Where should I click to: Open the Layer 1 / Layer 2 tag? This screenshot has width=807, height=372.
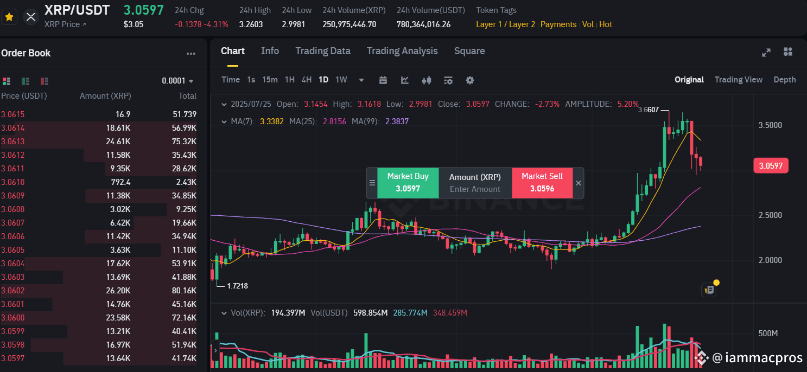[506, 24]
